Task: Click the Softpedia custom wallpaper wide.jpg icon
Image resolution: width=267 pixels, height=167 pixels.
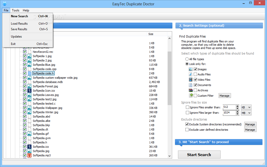Action: (x=29, y=78)
